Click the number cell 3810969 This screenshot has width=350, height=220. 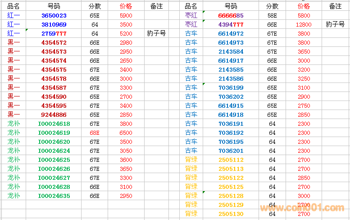click(54, 24)
